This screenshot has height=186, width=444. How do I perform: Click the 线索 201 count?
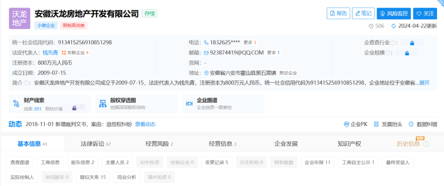tap(33, 109)
